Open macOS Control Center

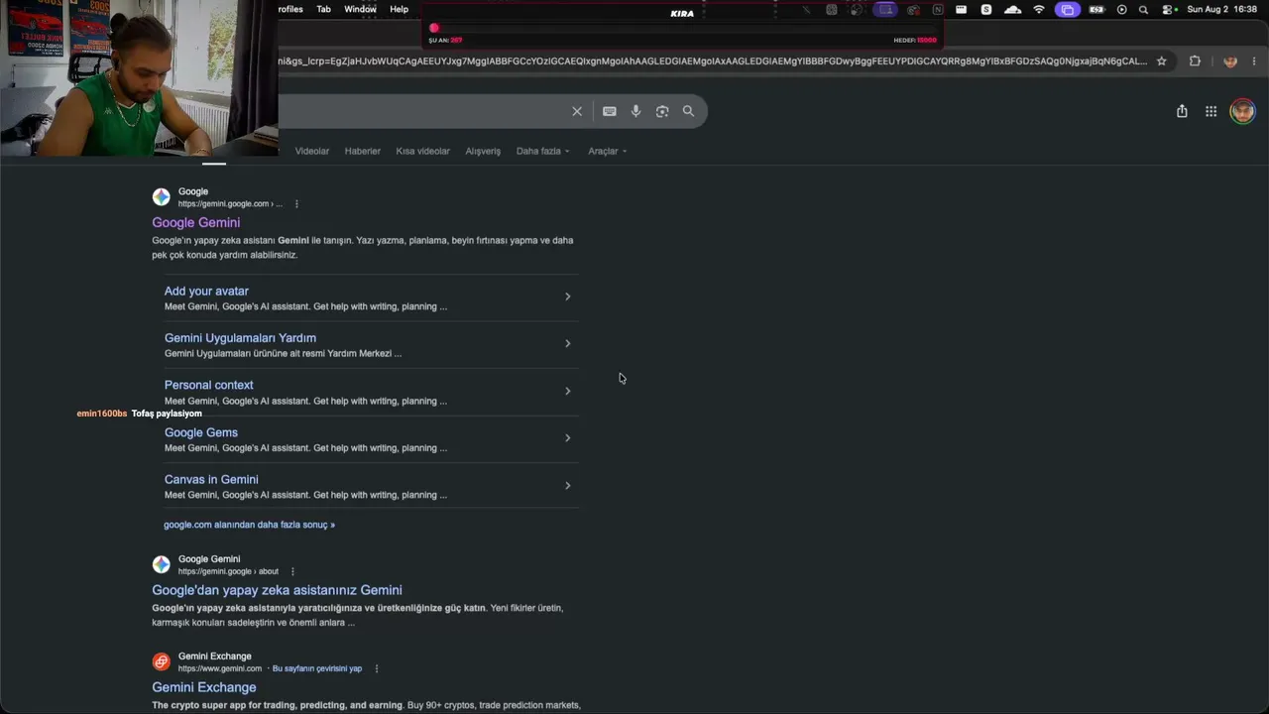pos(1170,9)
